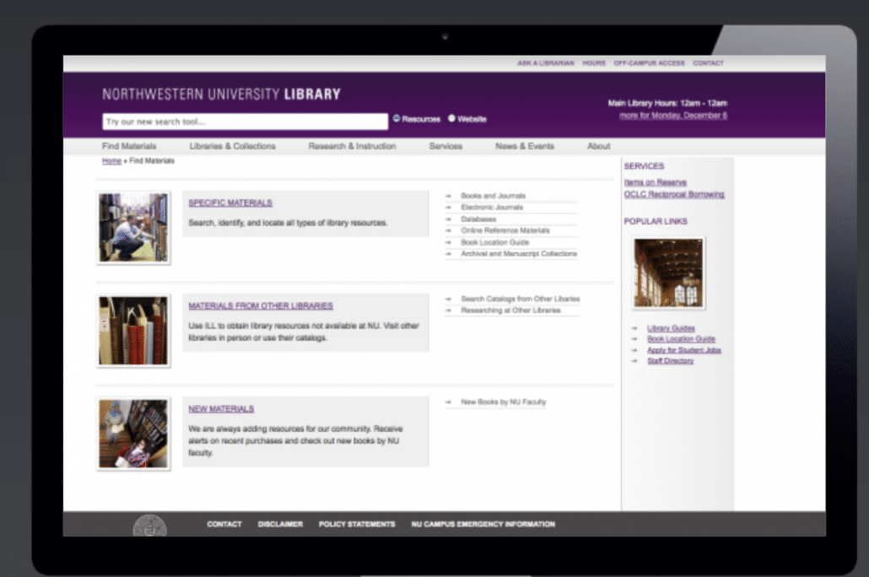This screenshot has width=869, height=577.
Task: Select the Website radio button
Action: click(451, 119)
